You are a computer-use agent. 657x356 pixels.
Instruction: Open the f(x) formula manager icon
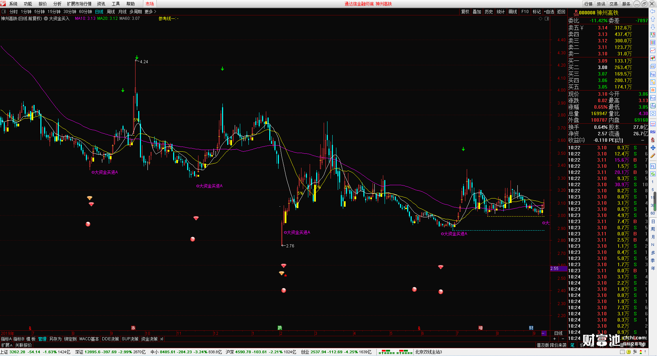coord(653,106)
